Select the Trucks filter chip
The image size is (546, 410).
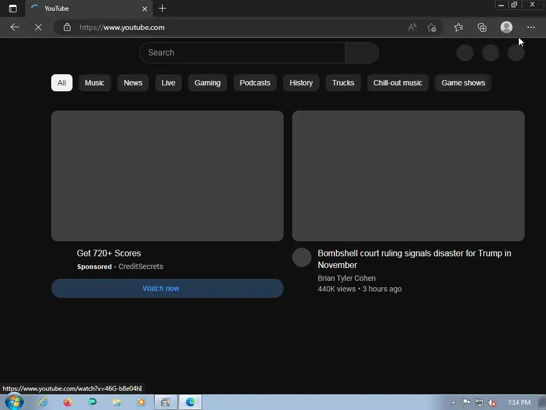[343, 83]
